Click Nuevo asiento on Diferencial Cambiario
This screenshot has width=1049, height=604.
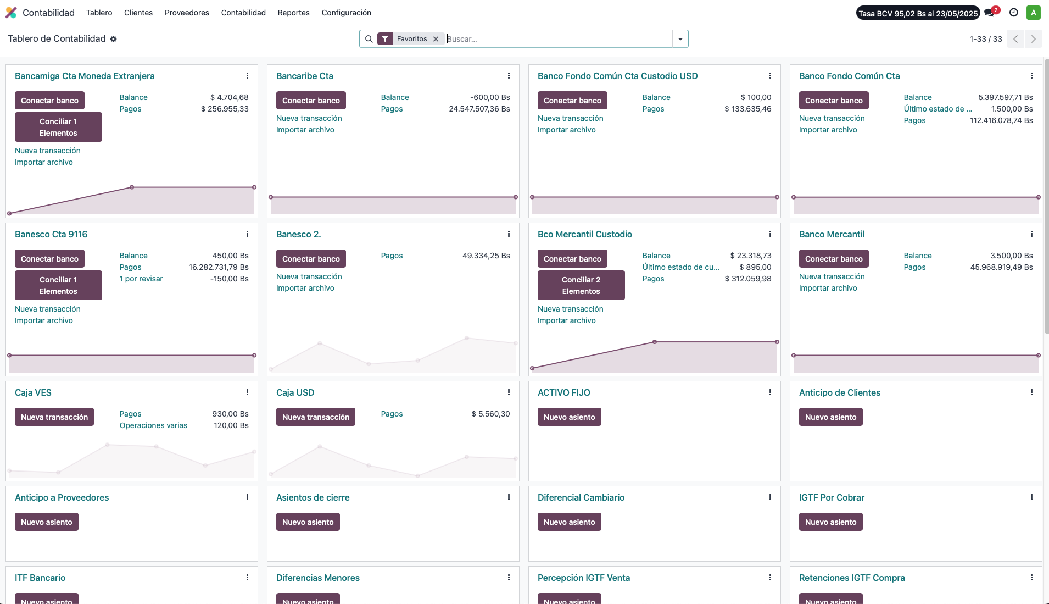tap(570, 522)
